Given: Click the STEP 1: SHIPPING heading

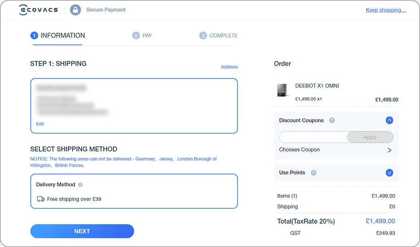Looking at the screenshot, I should (58, 64).
